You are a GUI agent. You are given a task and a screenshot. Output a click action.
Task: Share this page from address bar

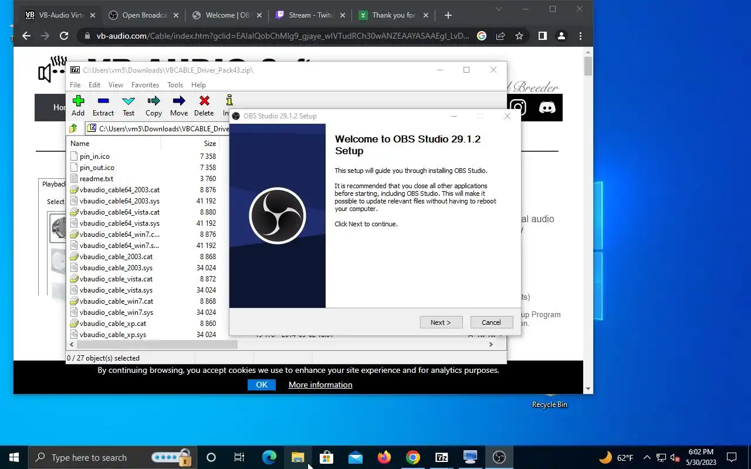coord(500,36)
